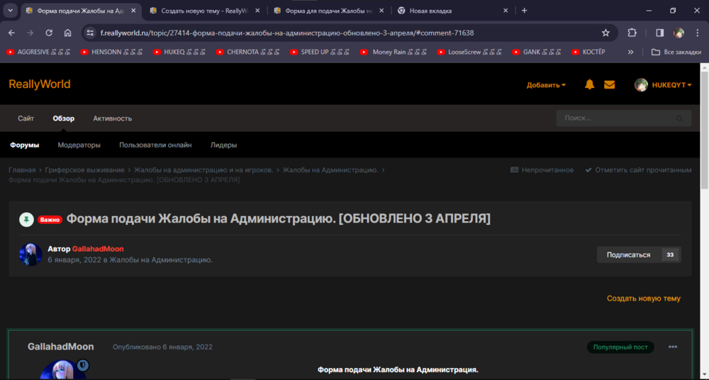Go to 'Главная' breadcrumb
This screenshot has width=709, height=380.
(22, 170)
